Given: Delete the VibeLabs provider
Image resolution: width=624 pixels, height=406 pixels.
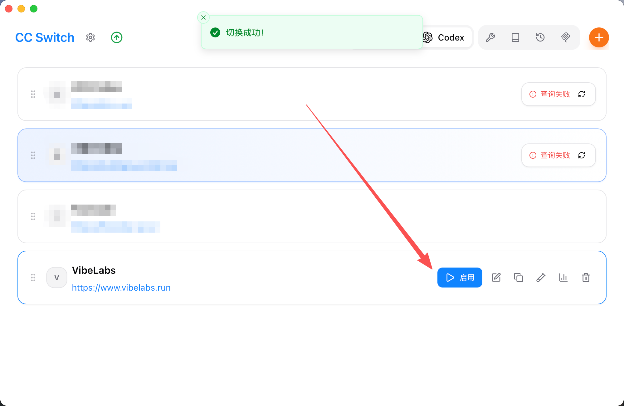Looking at the screenshot, I should [x=586, y=278].
